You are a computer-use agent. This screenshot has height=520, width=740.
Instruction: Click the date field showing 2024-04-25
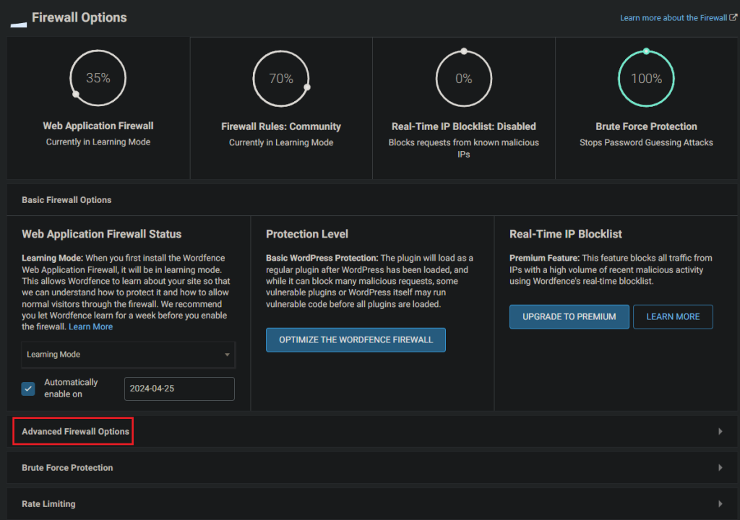tap(179, 389)
